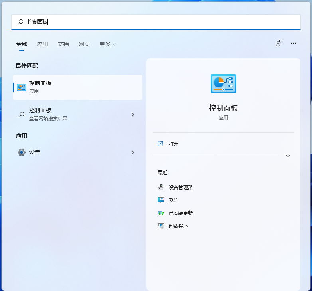Image resolution: width=312 pixels, height=291 pixels.
Task: Click the large 控制面板 icon in preview pane
Action: [x=223, y=84]
